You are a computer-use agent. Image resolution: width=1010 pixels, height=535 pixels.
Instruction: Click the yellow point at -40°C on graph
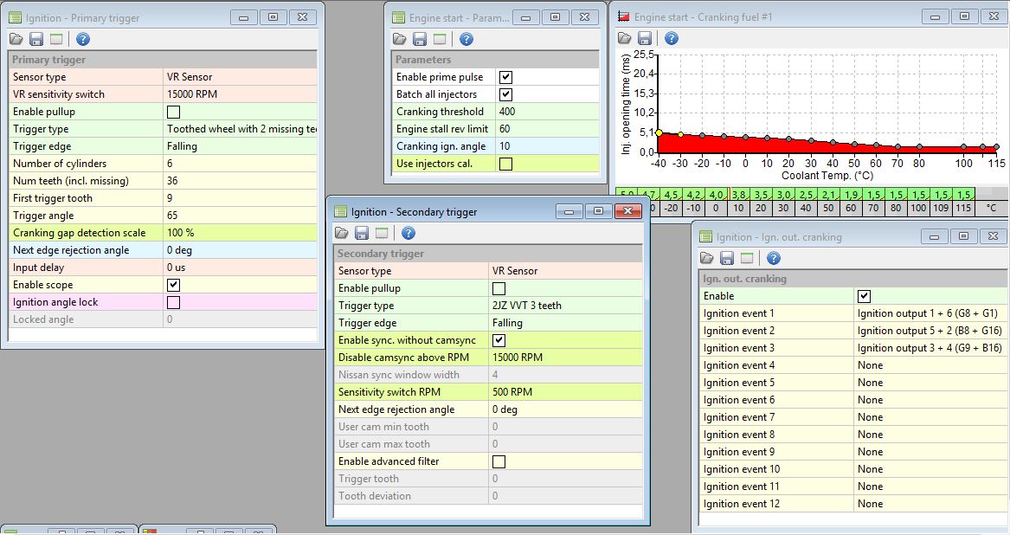(659, 132)
